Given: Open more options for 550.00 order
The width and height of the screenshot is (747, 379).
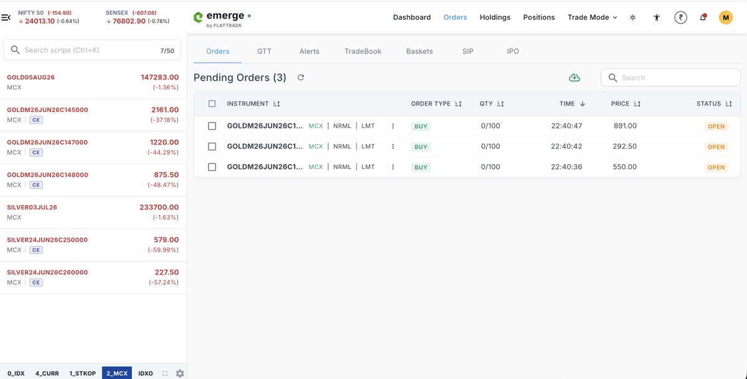Looking at the screenshot, I should point(393,167).
